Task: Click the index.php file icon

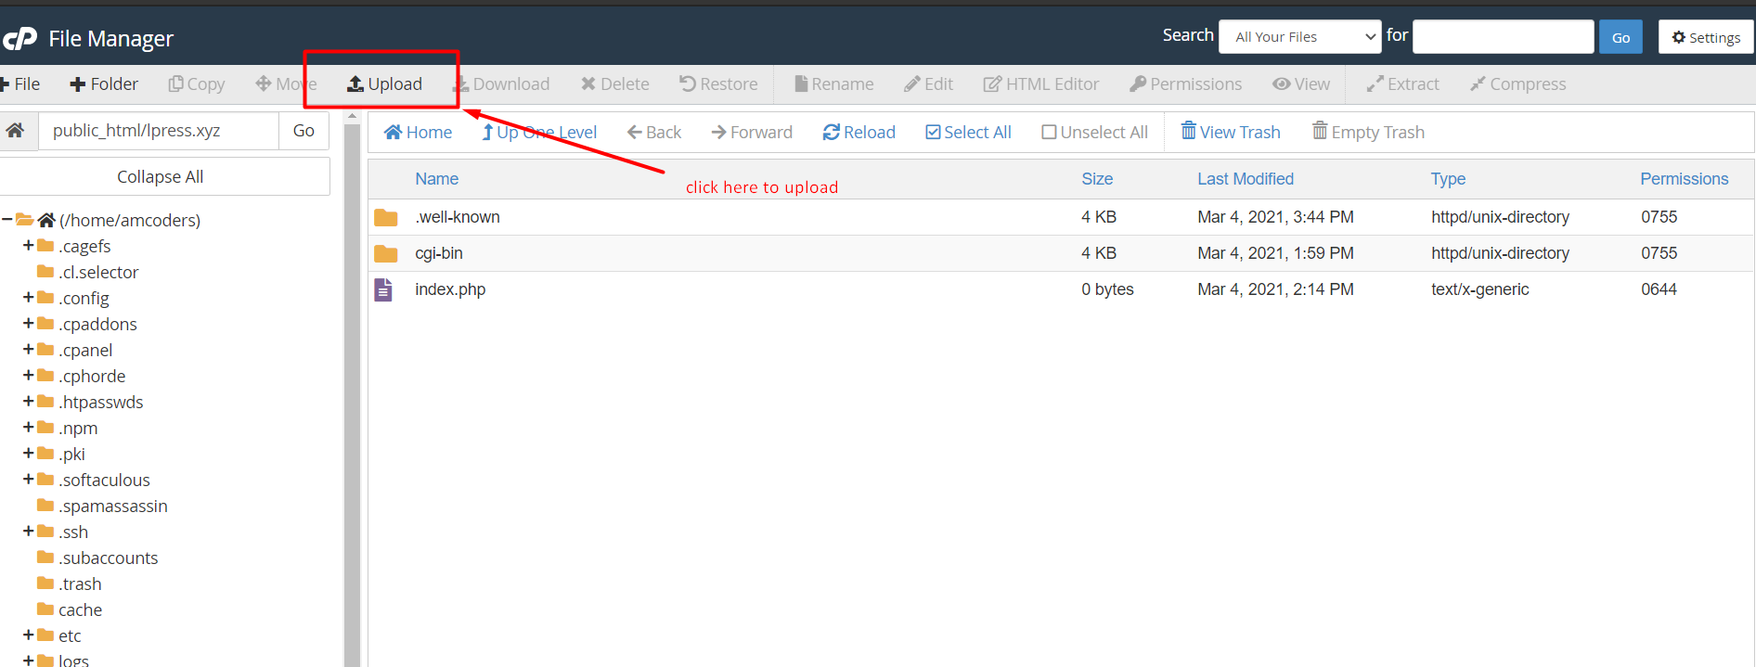Action: [x=383, y=289]
